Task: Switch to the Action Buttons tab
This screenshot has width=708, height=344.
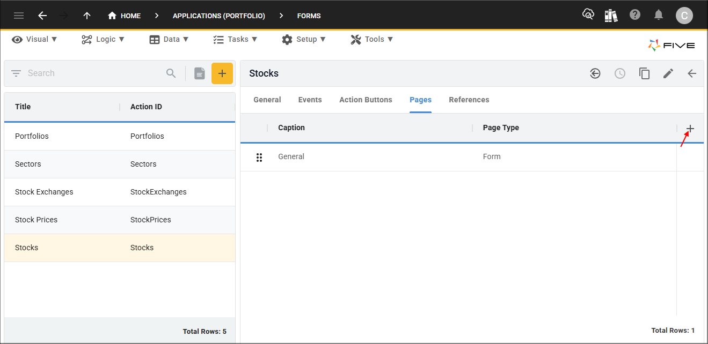Action: coord(366,100)
